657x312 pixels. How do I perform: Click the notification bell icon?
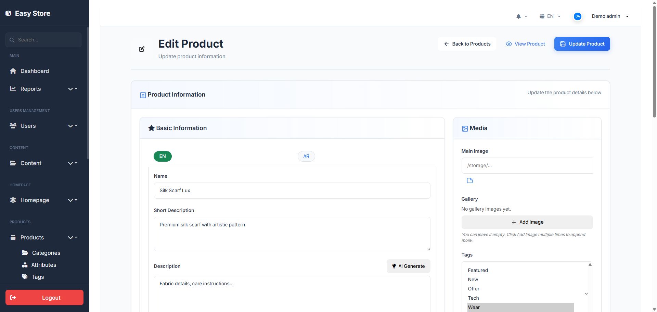point(518,16)
